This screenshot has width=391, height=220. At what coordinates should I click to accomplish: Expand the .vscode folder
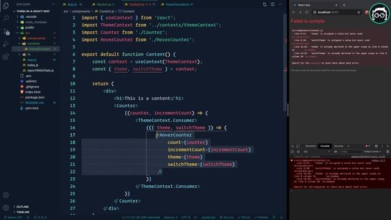(31, 16)
